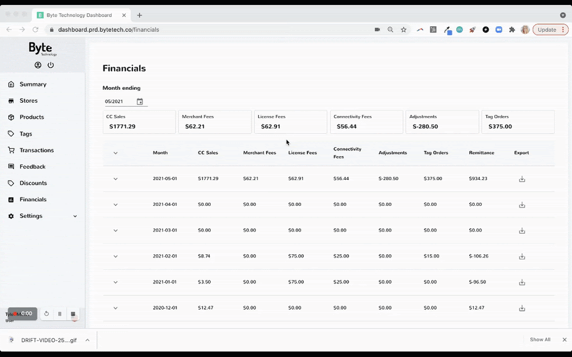This screenshot has width=572, height=357.
Task: Open the user account profile icon
Action: coord(38,65)
